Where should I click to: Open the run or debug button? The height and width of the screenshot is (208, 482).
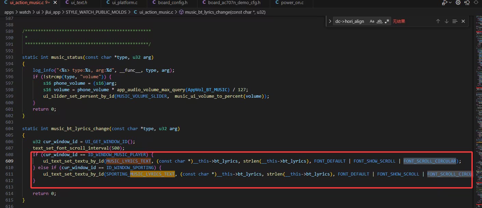[x=444, y=3]
